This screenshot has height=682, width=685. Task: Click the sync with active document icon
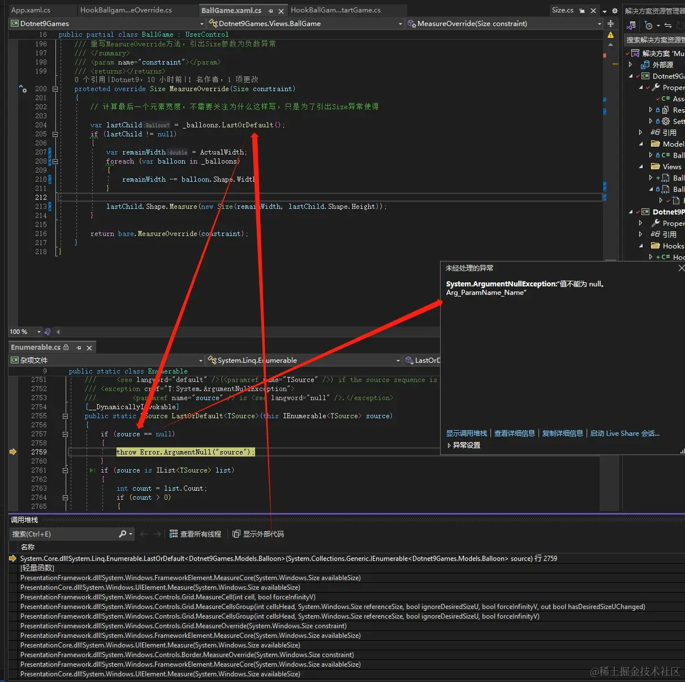668,25
